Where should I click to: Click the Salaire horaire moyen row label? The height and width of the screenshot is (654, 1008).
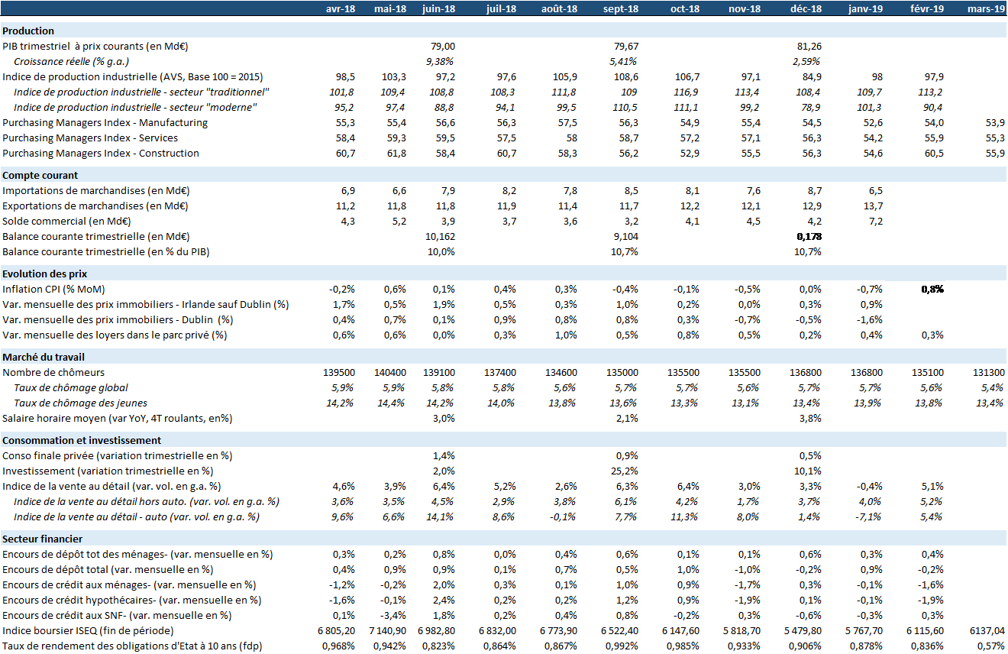point(118,418)
